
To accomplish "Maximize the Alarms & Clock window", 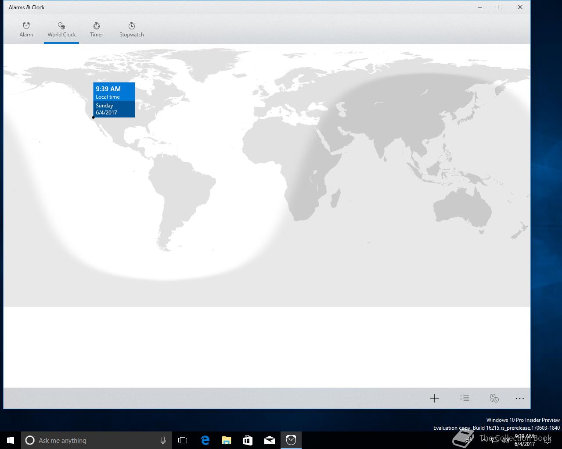I will [x=500, y=7].
